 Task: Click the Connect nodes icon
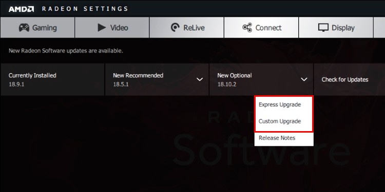coord(247,28)
